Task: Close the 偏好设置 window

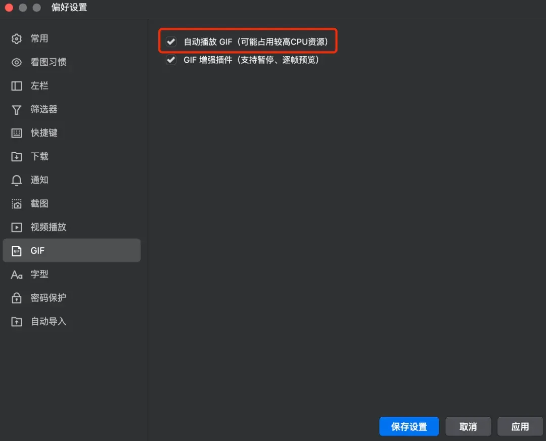Action: tap(9, 7)
